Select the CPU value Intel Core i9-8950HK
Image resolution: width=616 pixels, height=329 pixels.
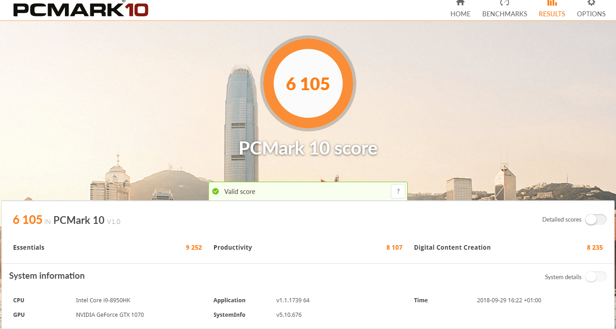pos(103,300)
